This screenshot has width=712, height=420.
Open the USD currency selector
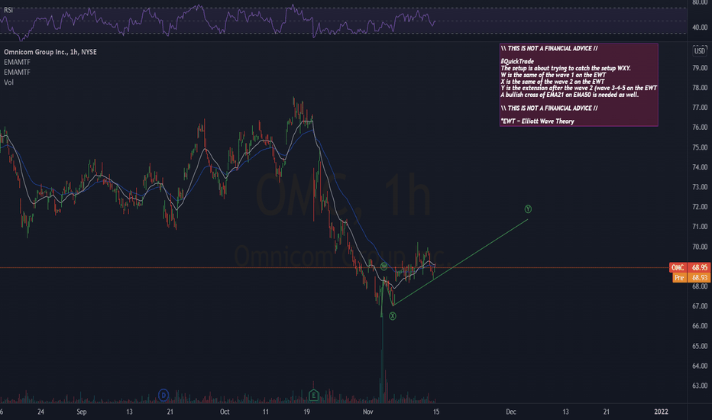700,50
